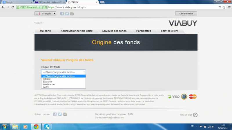Click the Imprimer link
Viewport: 232px width, 130px height.
[122, 114]
